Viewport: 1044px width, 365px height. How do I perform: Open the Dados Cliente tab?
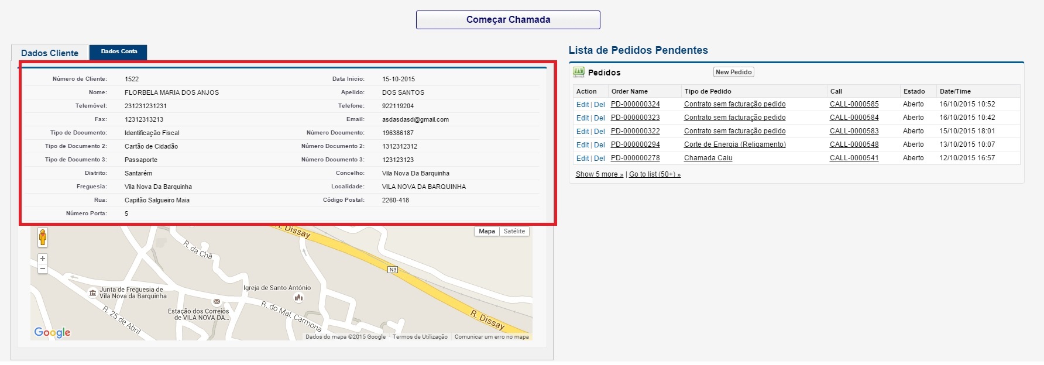[50, 53]
